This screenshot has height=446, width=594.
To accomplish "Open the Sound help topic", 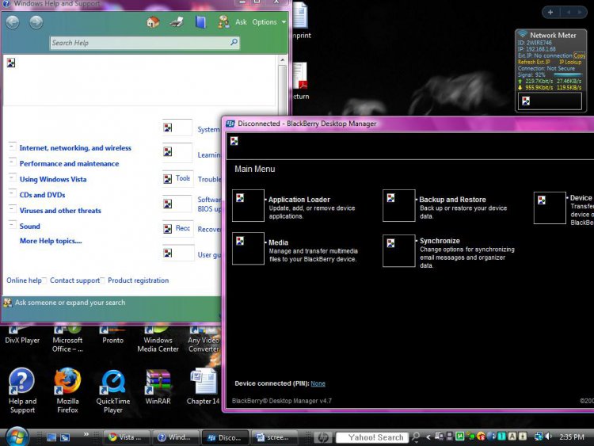I will 30,227.
